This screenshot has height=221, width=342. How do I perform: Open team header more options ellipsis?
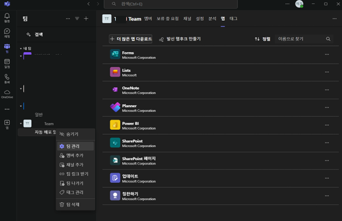pos(334,19)
